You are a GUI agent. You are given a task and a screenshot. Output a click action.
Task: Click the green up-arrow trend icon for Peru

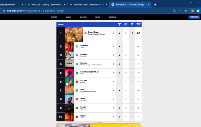[77, 90]
